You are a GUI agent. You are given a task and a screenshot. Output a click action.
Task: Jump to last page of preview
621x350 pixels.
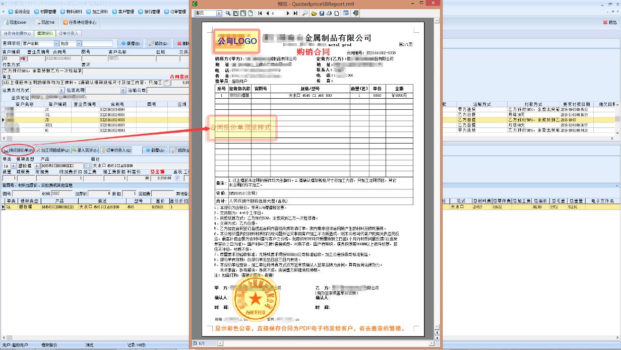pos(295,13)
